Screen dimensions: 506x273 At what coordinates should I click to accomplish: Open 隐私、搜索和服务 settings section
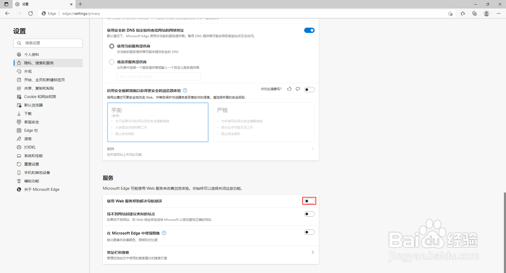coord(48,63)
